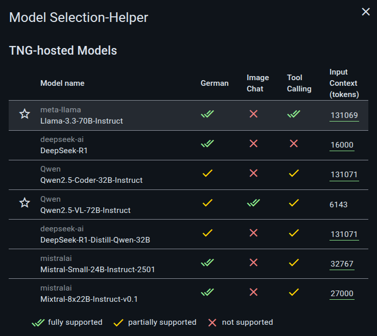
Task: Click Qwen2.5-VL-72B Image Chat double checkmark
Action: [x=253, y=203]
